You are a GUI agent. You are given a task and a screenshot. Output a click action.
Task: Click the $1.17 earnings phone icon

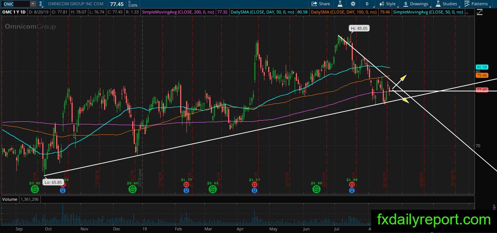[x=255, y=184]
